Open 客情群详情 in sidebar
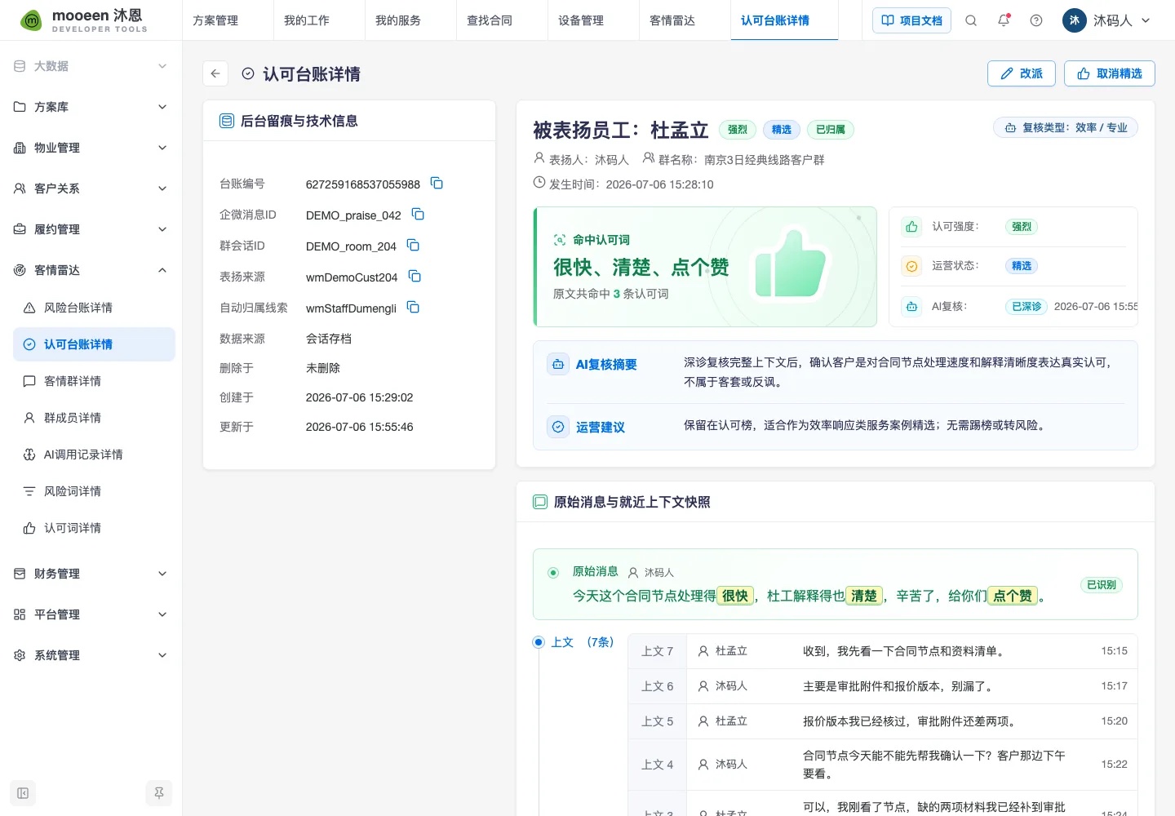Viewport: 1175px width, 816px height. click(94, 381)
